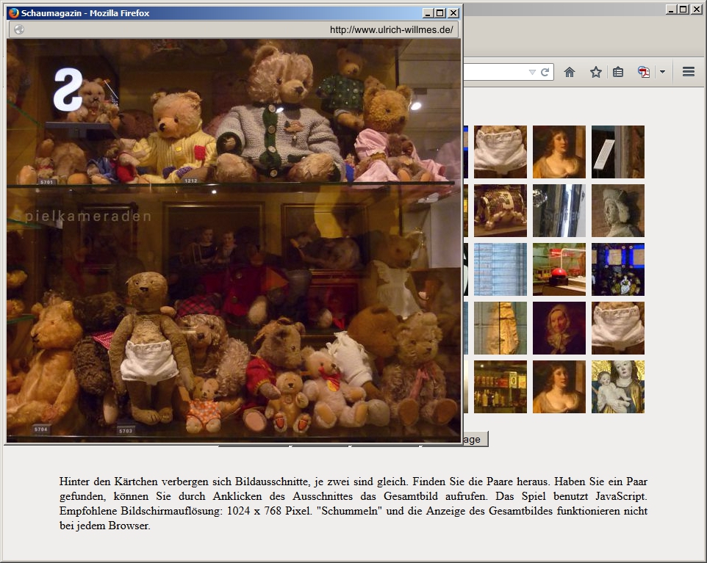Select the Madonna with child statue card
Screen dimensions: 707x563
(618, 387)
